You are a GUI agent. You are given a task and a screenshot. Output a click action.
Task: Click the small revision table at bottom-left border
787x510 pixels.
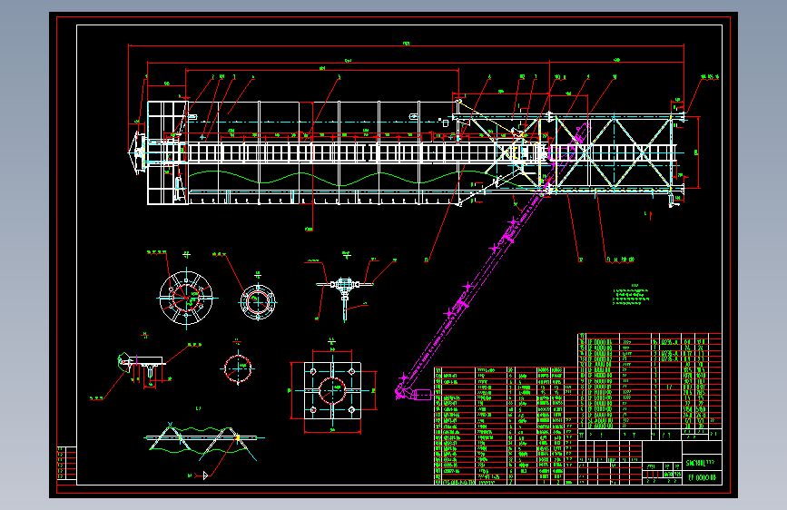click(x=67, y=464)
